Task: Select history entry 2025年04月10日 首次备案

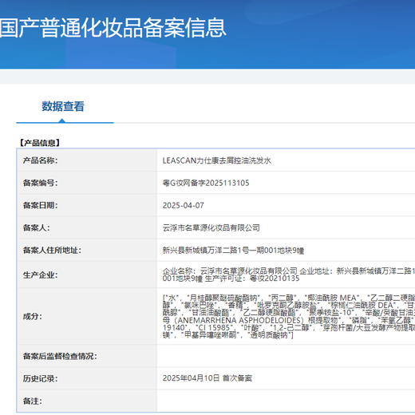Action: tap(207, 378)
